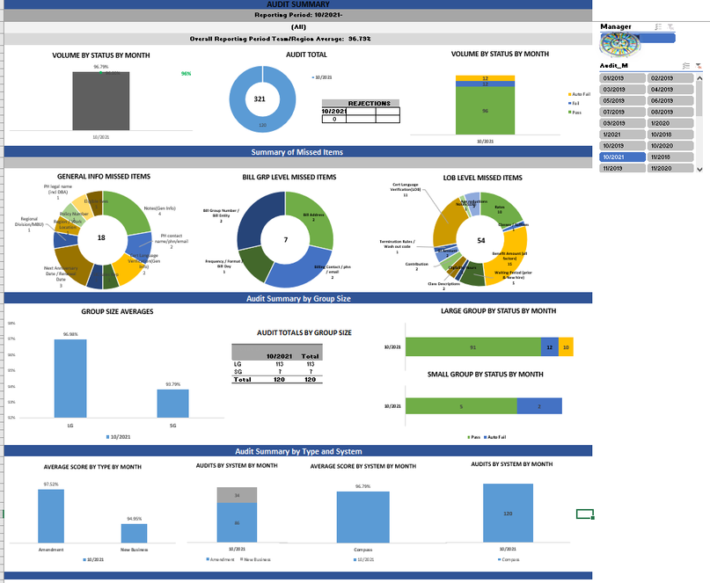Click the LARGE GROUP BY STATUS BY MONTH title

499,311
